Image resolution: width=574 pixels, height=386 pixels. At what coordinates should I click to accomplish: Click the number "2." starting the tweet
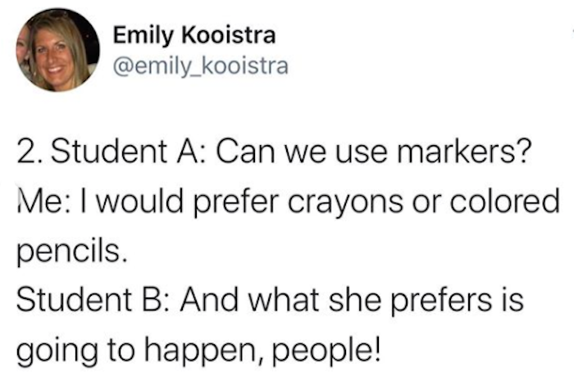(x=31, y=152)
